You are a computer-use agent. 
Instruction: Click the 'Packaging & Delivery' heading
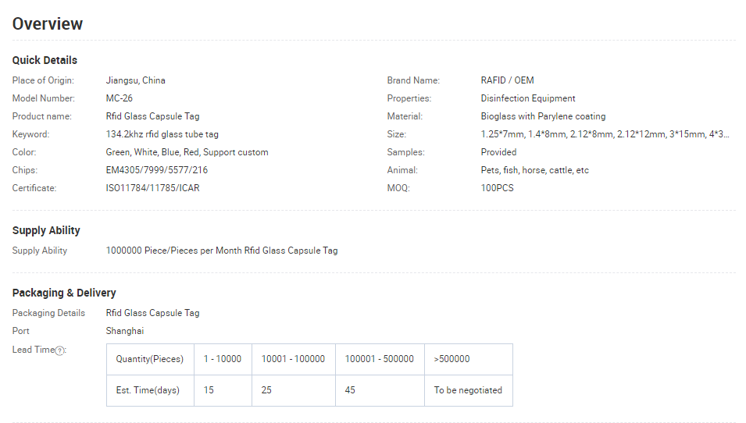tap(64, 293)
